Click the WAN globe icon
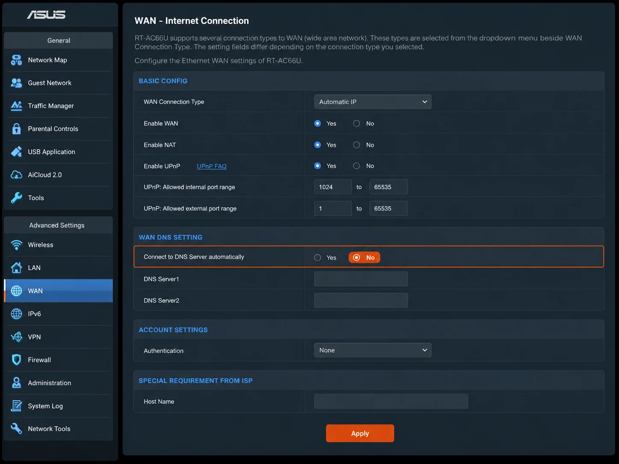 coord(16,291)
